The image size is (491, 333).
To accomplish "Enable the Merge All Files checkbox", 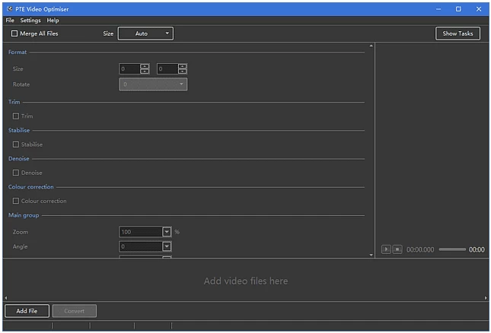I will coord(14,33).
